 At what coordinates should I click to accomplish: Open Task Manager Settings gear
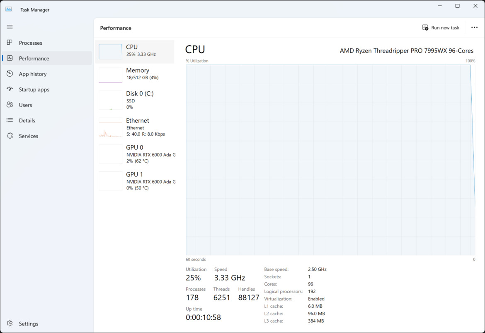click(x=10, y=323)
